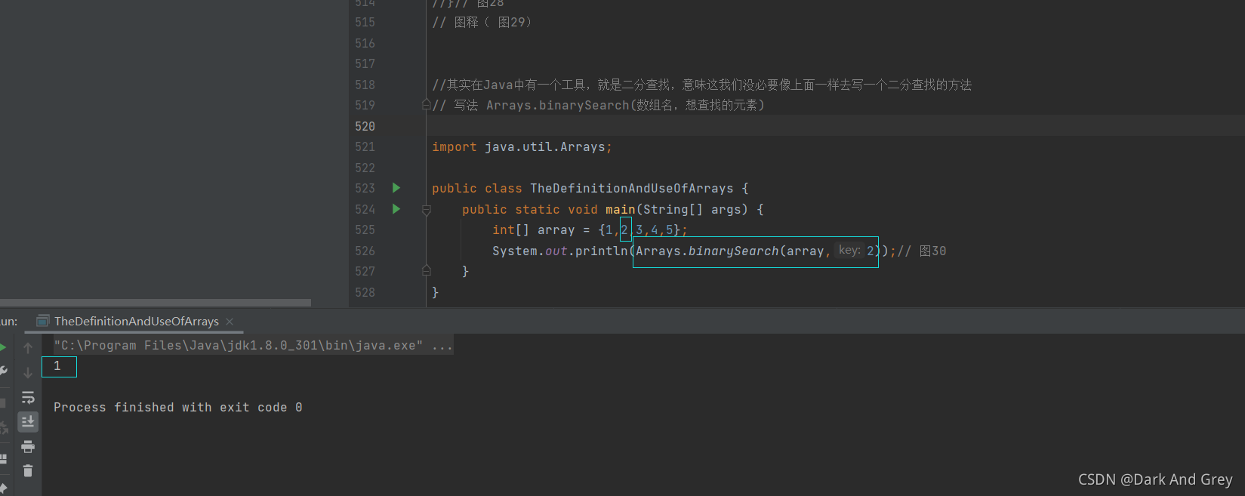Click the Up the Stack Trace arrow
Viewport: 1245px width, 496px height.
(x=28, y=348)
